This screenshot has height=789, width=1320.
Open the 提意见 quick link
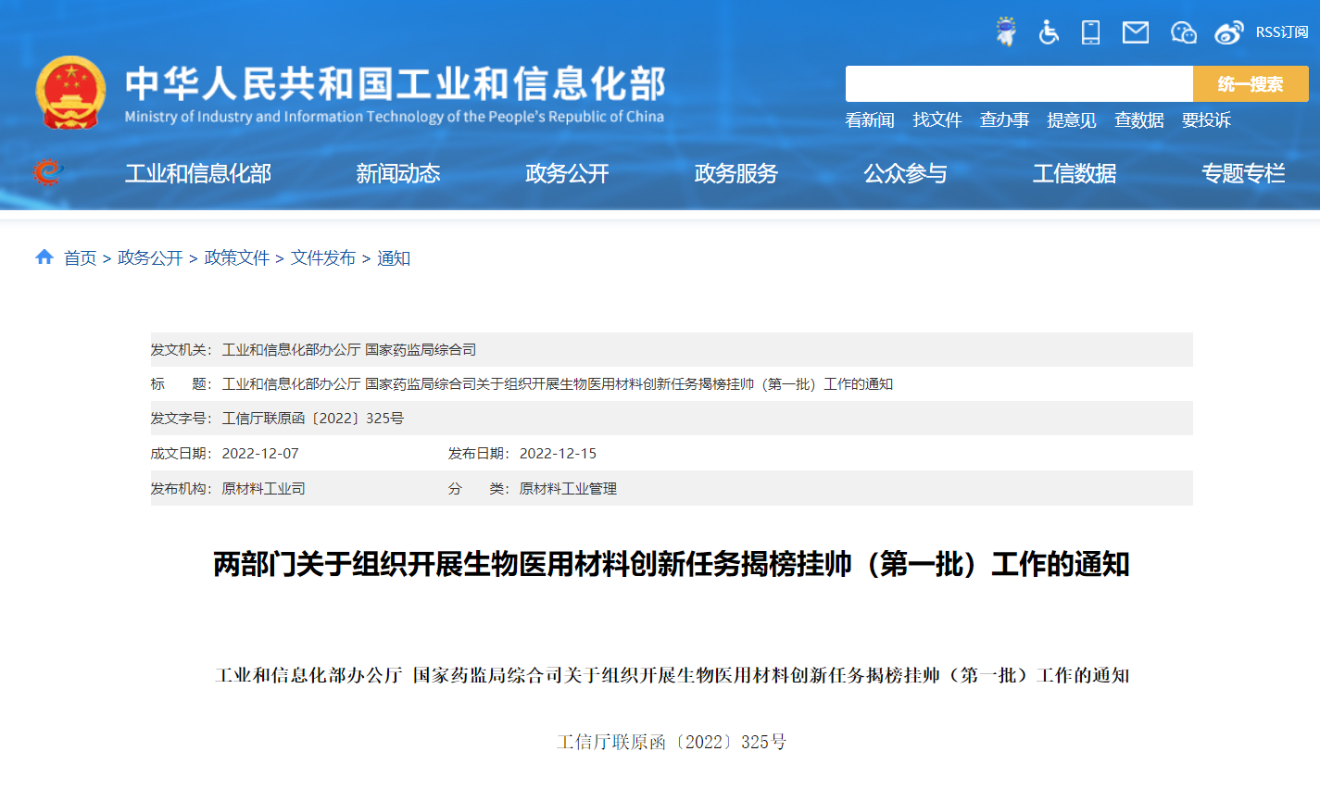(1072, 120)
